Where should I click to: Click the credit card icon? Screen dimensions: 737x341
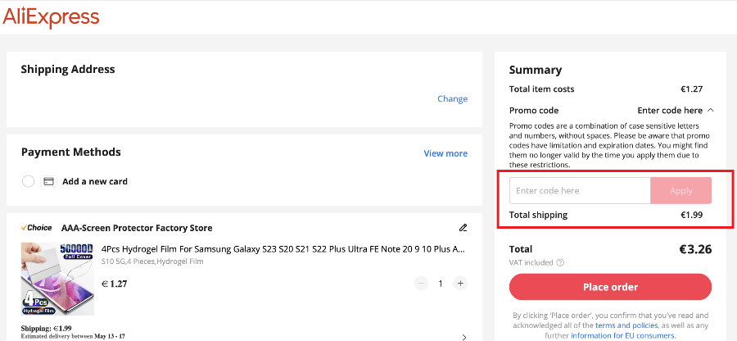48,181
